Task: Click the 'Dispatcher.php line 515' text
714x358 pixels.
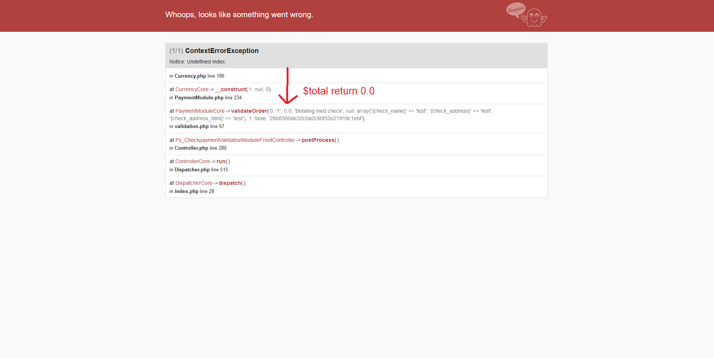Action: click(201, 170)
